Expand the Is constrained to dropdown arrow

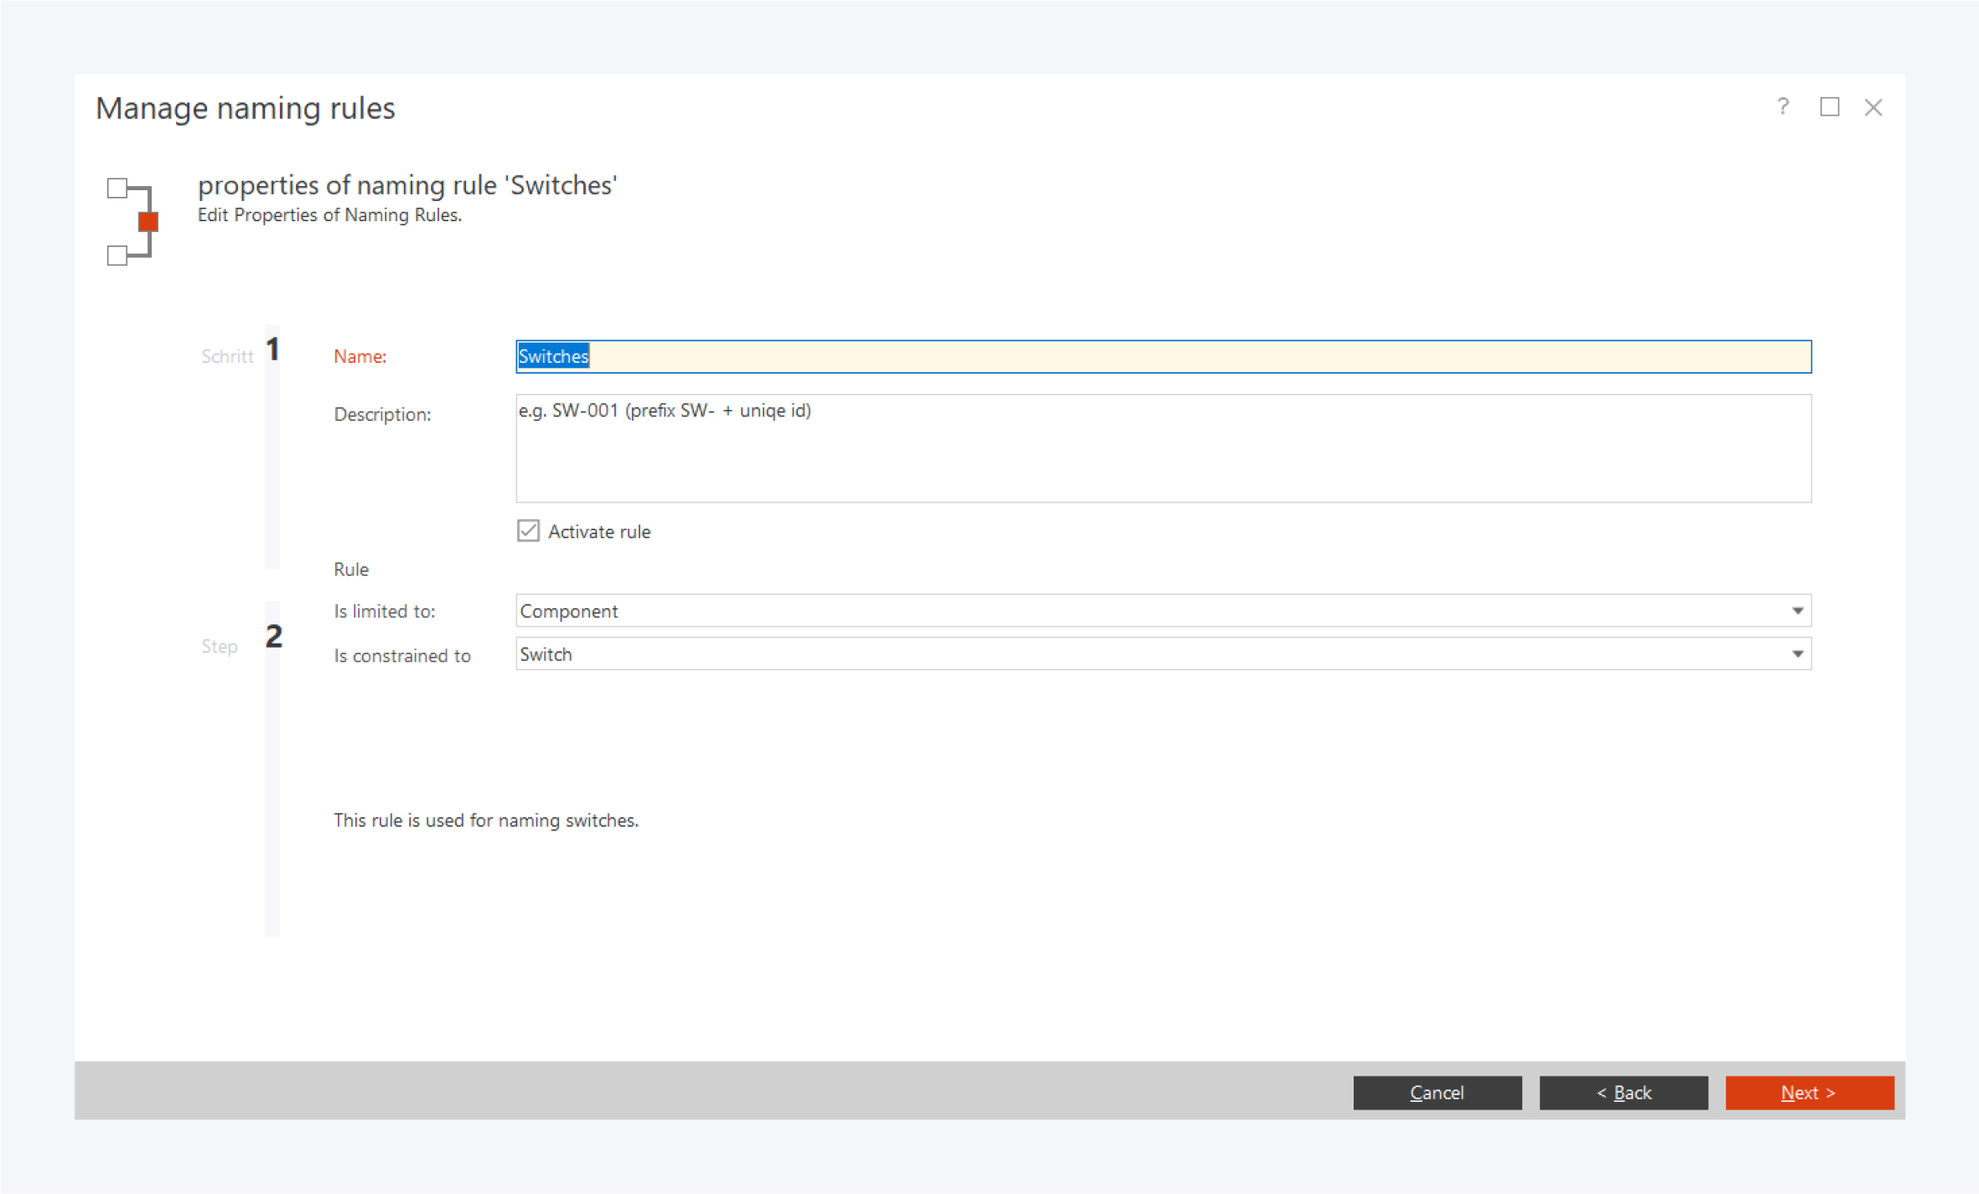pyautogui.click(x=1797, y=654)
